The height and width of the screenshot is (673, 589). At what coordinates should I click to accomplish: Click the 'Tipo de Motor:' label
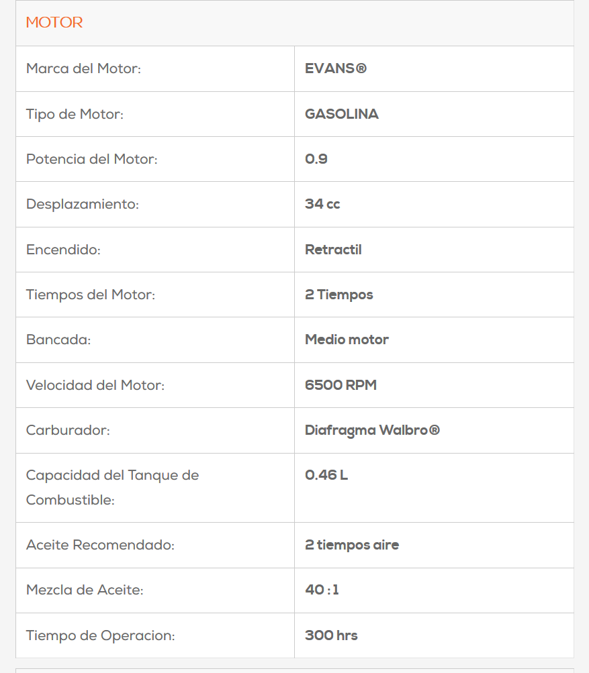[75, 114]
